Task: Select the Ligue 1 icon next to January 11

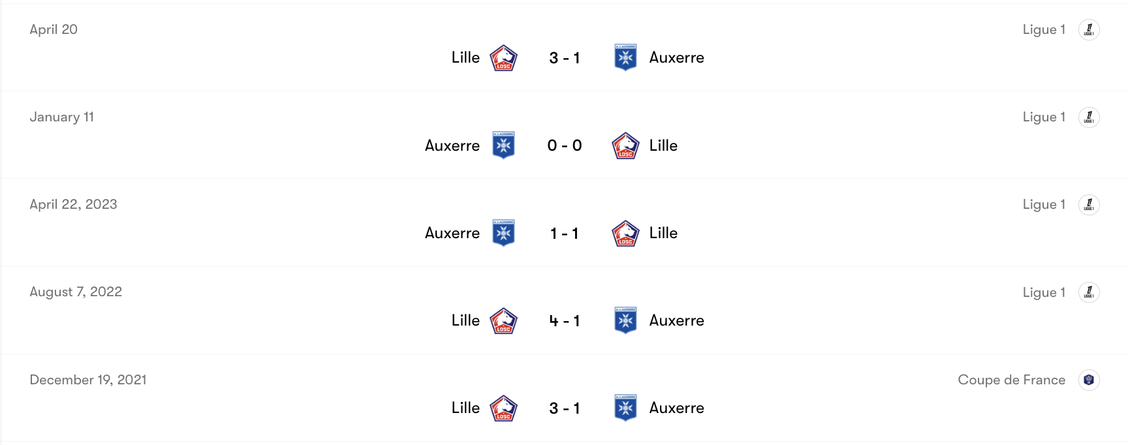Action: click(x=1089, y=117)
